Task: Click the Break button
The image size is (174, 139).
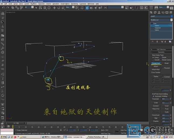Action: pyautogui.click(x=166, y=63)
